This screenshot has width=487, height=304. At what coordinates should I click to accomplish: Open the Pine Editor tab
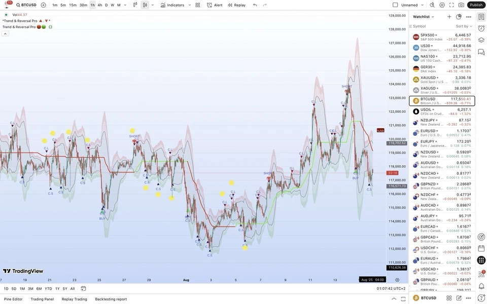tap(13, 299)
